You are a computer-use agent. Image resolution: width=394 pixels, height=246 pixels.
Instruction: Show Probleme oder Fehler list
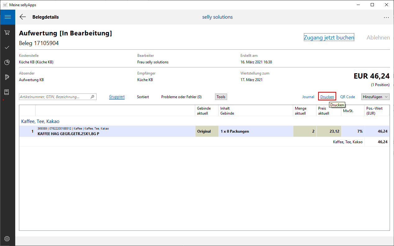[181, 97]
